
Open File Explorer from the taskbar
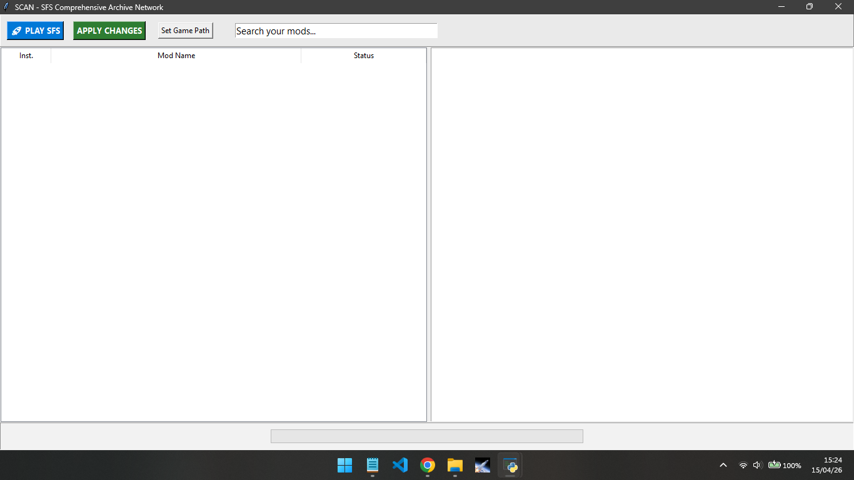click(455, 465)
